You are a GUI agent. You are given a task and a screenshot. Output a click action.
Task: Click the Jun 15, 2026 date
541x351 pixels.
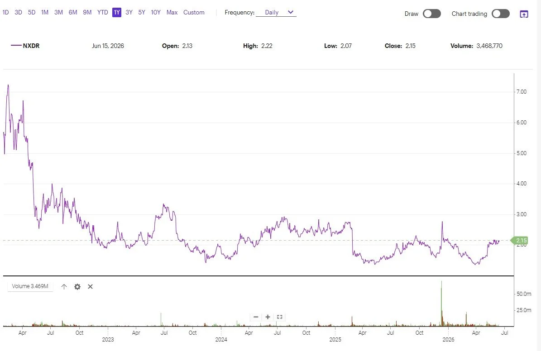[108, 46]
